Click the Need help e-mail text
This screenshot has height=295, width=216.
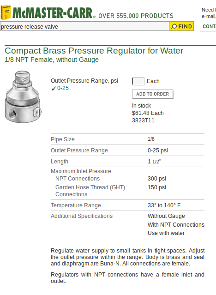tap(209, 13)
